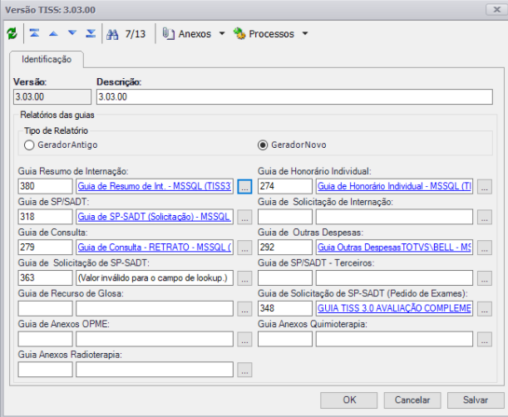508x417 pixels.
Task: Click Guia de Recurso de Glosa description field
Action: 155,308
